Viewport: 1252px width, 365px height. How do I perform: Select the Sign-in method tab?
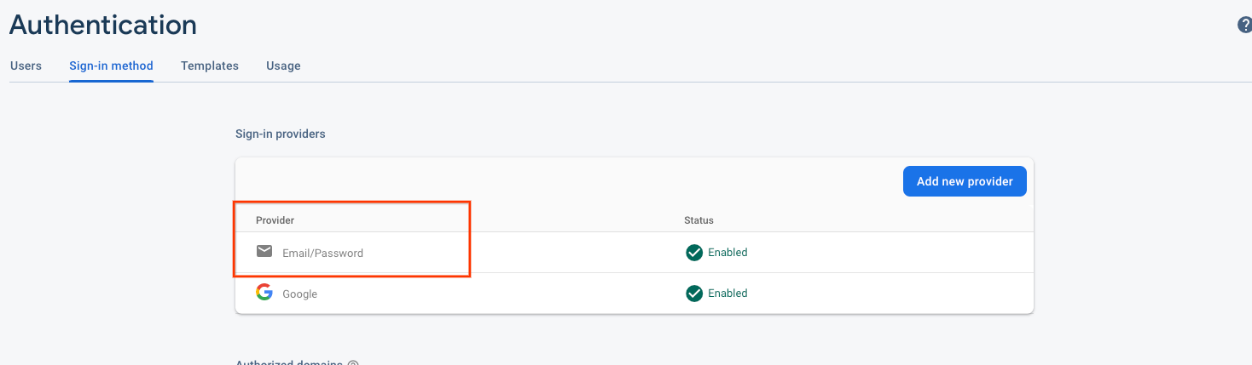tap(111, 66)
